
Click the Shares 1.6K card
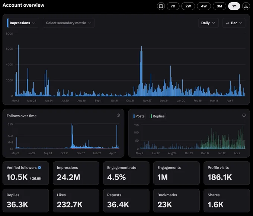point(227,200)
